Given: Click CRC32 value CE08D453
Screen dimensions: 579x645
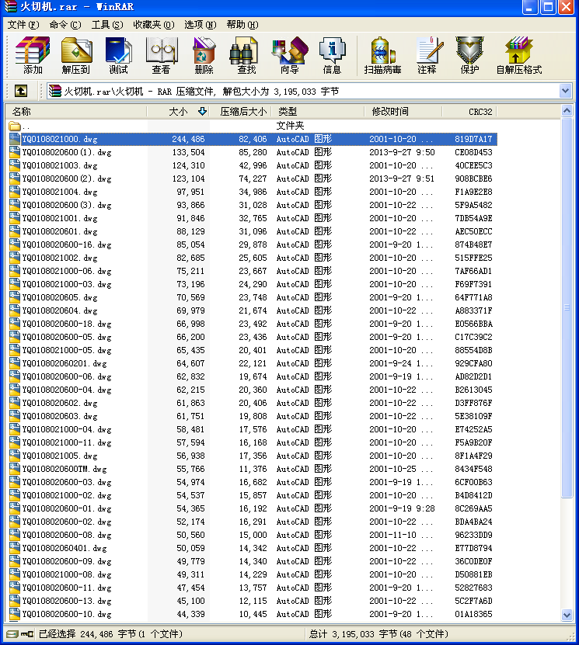Looking at the screenshot, I should point(473,152).
